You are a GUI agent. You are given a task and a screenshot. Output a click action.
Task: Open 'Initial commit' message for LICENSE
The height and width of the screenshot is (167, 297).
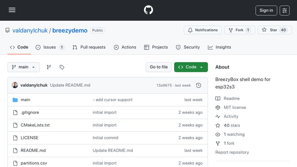[105, 138]
